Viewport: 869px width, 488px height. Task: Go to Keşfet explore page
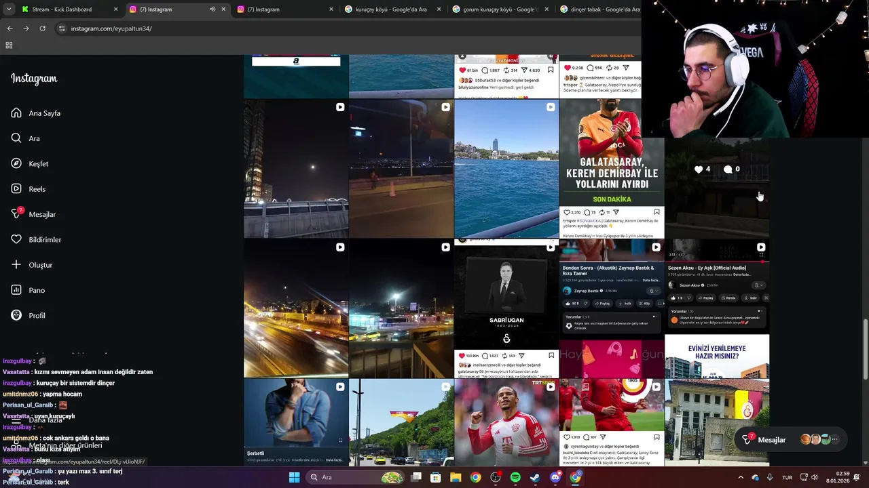coord(30,164)
